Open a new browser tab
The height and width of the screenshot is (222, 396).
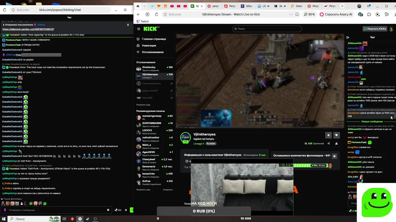click(342, 6)
